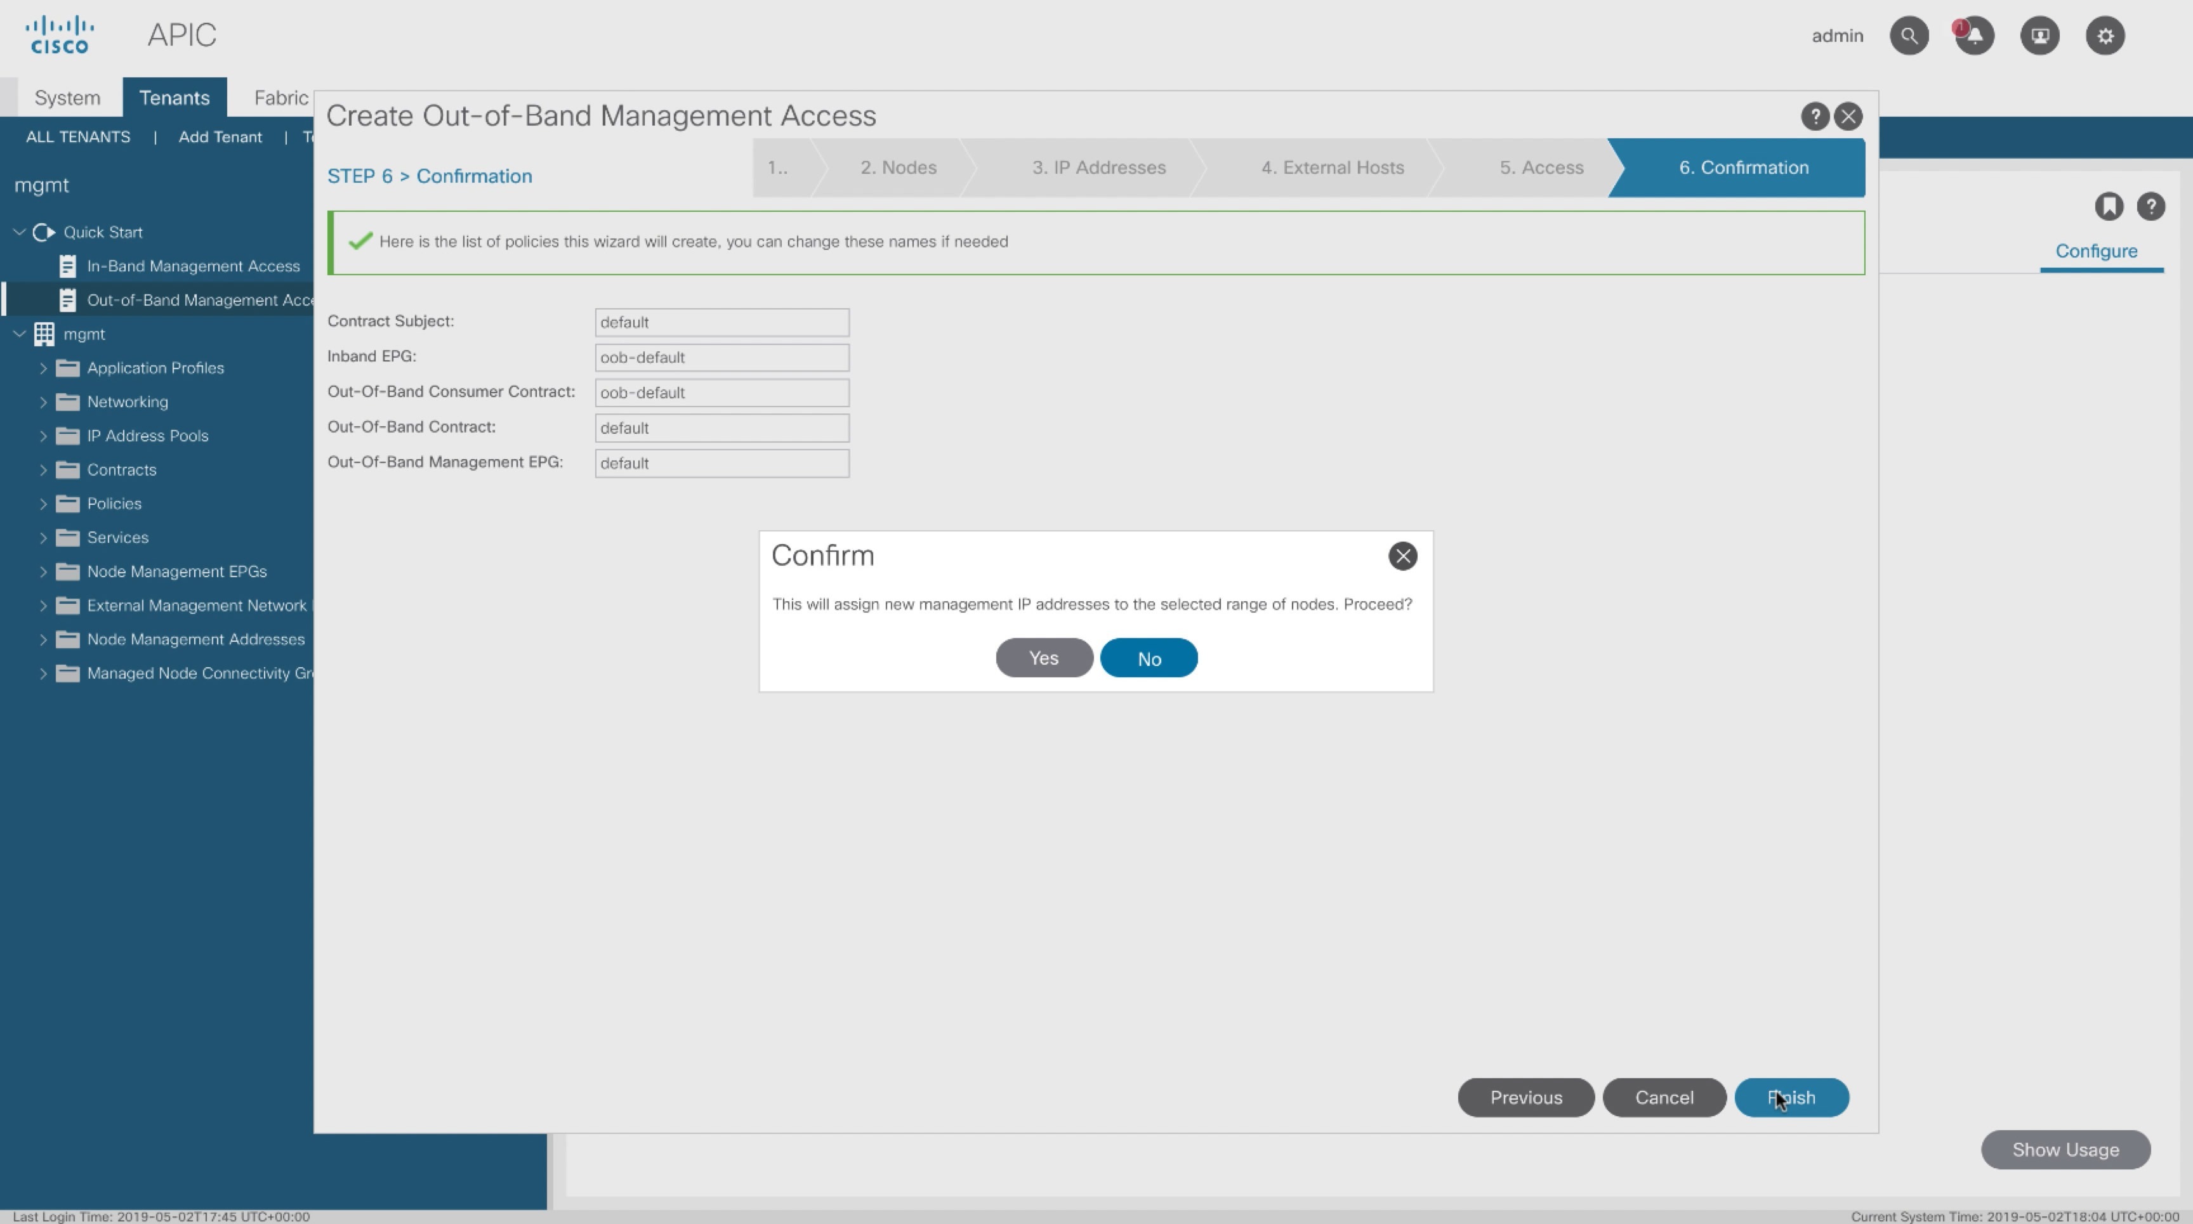Click the gear settings icon in header
The width and height of the screenshot is (2193, 1224).
click(x=2104, y=36)
